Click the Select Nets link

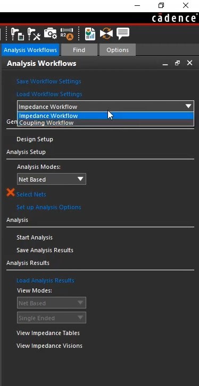[x=31, y=194]
